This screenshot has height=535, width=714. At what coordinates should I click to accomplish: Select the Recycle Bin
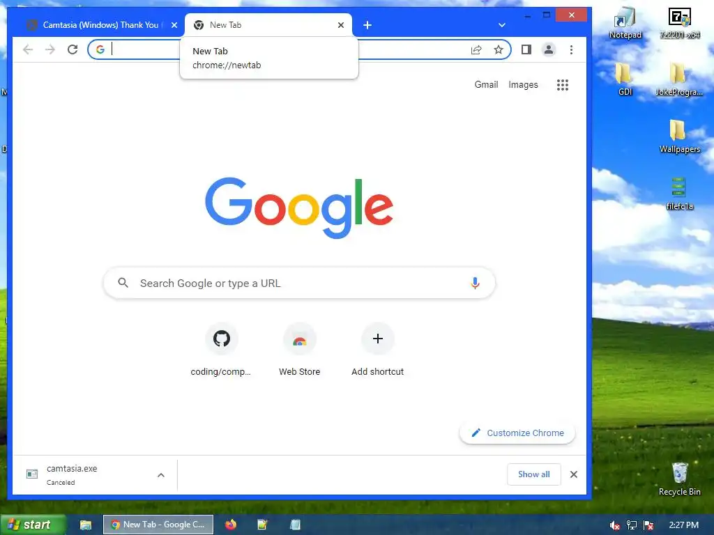[679, 479]
